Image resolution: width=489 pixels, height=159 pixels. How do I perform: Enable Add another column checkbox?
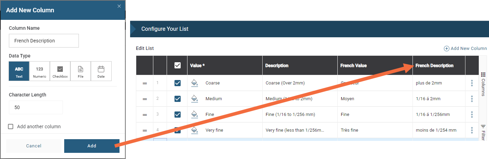click(x=11, y=127)
